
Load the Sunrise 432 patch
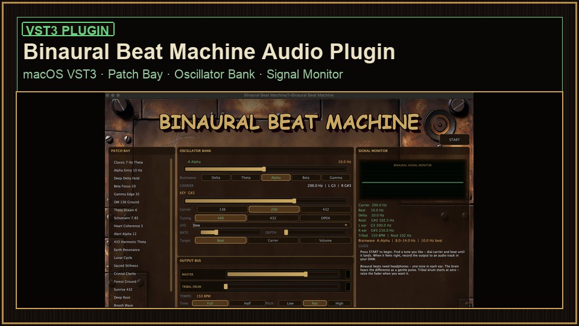(x=123, y=289)
